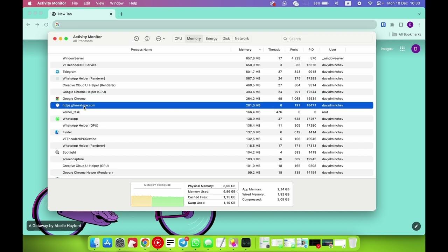This screenshot has width=448, height=252.
Task: Sort by Threads column header
Action: click(x=274, y=50)
